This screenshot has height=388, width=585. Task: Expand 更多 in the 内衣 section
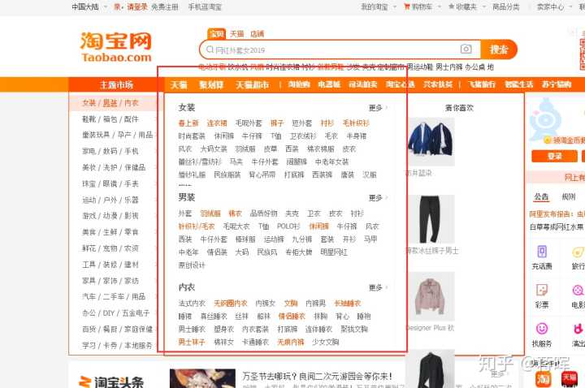click(x=378, y=287)
